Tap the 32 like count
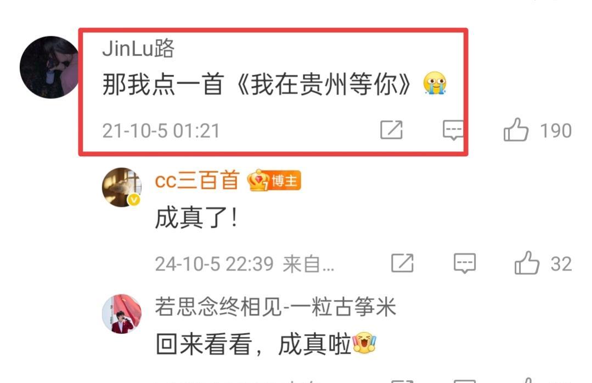592x383 pixels. 561,263
